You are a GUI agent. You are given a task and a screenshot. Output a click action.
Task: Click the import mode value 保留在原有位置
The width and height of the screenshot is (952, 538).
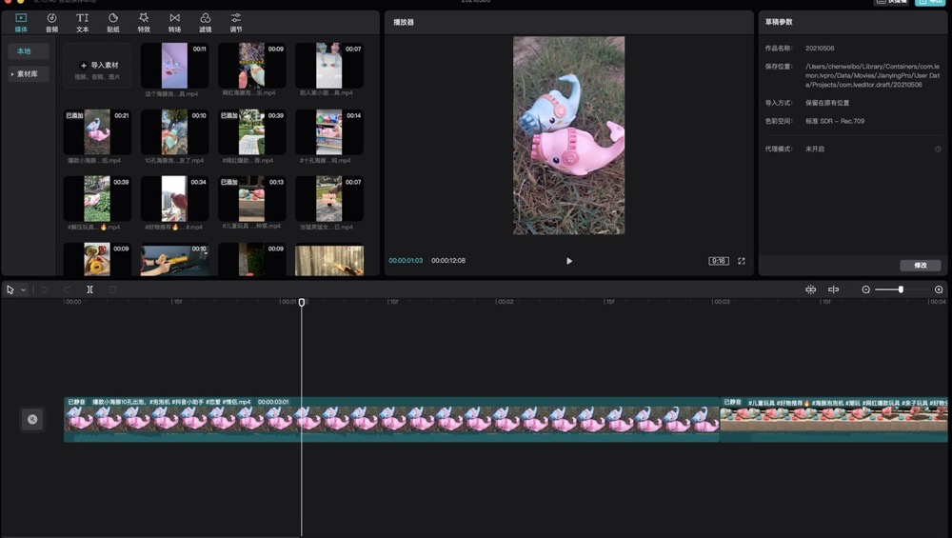[827, 103]
